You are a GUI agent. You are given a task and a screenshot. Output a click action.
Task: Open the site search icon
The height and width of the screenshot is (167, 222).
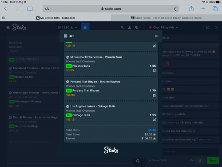122,27
